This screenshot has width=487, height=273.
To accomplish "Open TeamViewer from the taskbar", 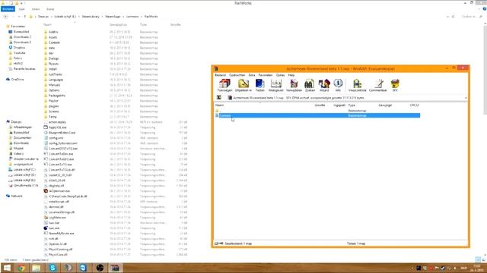I will (83, 268).
